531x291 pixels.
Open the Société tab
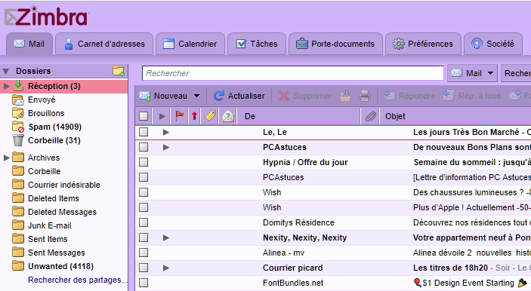pyautogui.click(x=492, y=44)
